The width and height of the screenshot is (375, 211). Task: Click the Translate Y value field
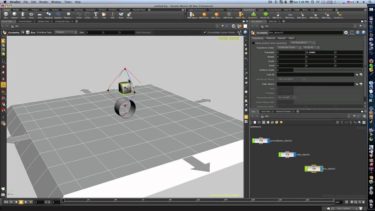pos(320,52)
